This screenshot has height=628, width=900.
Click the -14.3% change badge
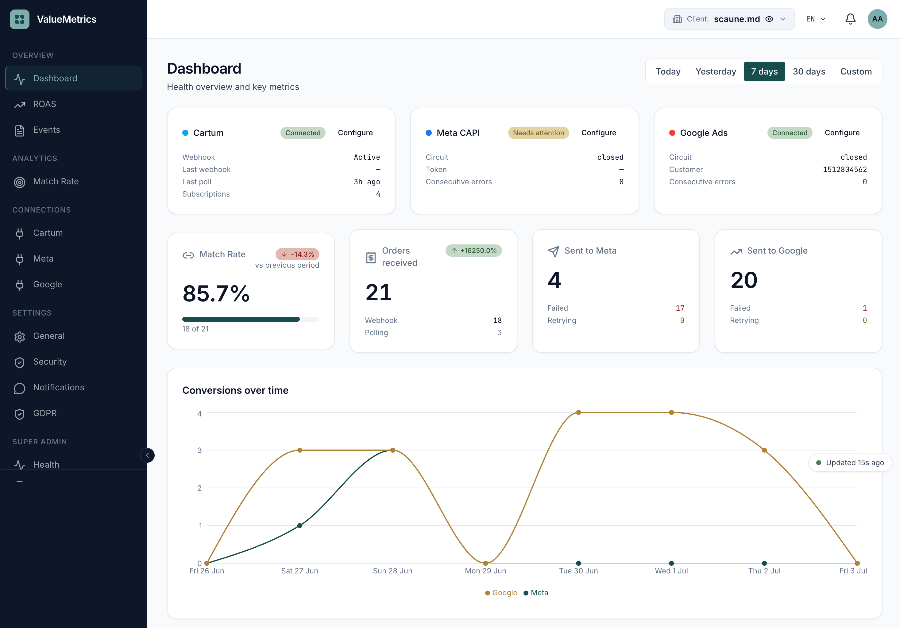(x=298, y=254)
